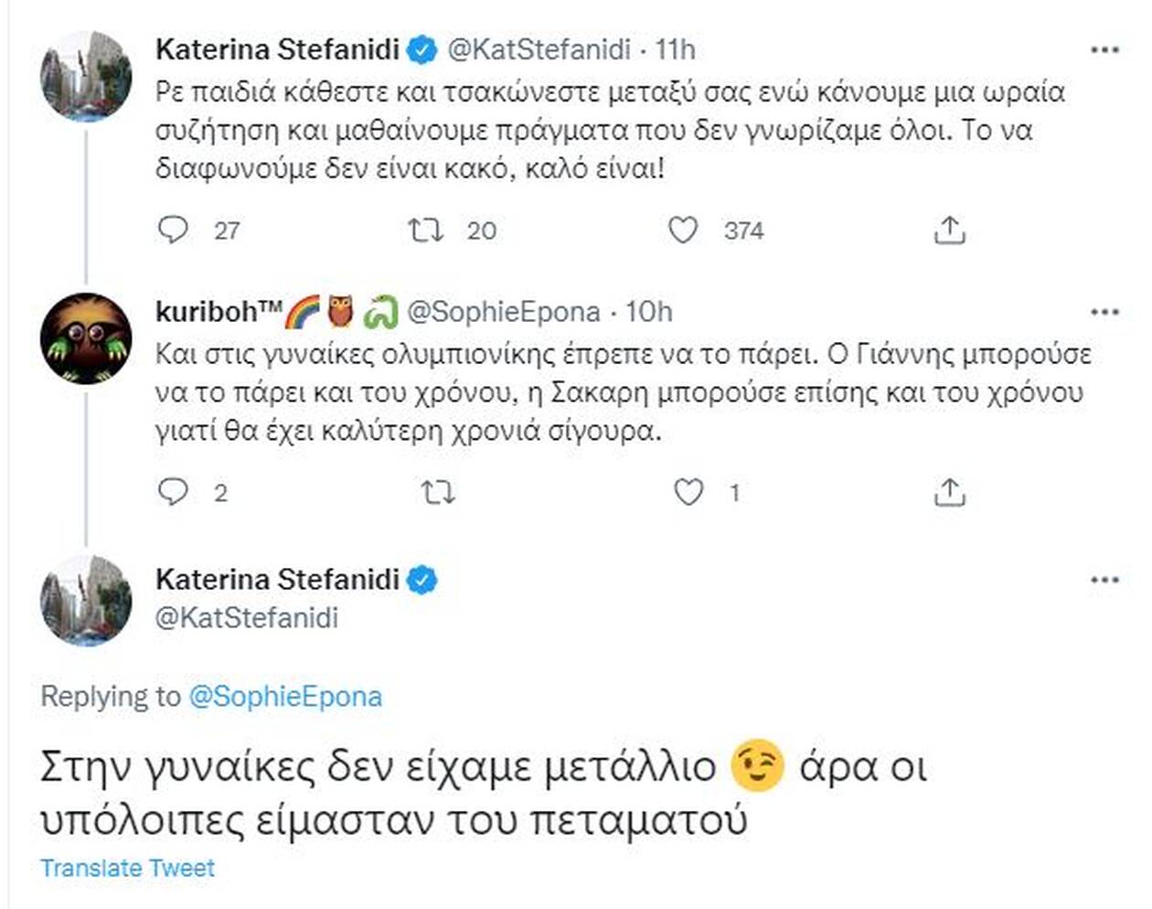1152x909 pixels.
Task: Open more options on the bottom reply tweet
Action: click(1105, 580)
